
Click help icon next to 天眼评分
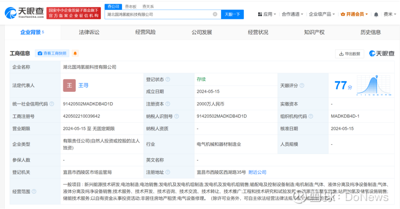302,86
